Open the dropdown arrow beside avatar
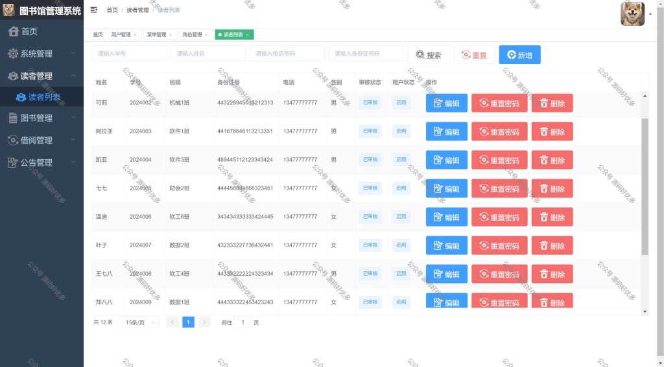 coord(650,14)
